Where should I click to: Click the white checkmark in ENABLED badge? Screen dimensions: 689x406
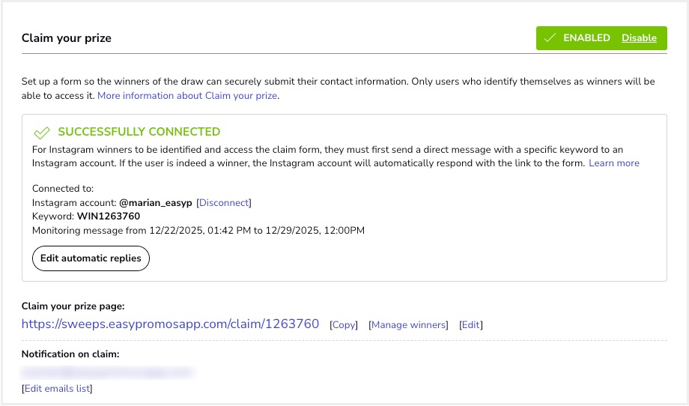pos(550,38)
